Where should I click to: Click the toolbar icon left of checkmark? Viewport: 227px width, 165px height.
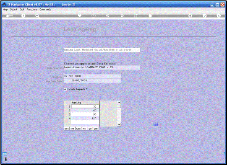tap(190, 15)
